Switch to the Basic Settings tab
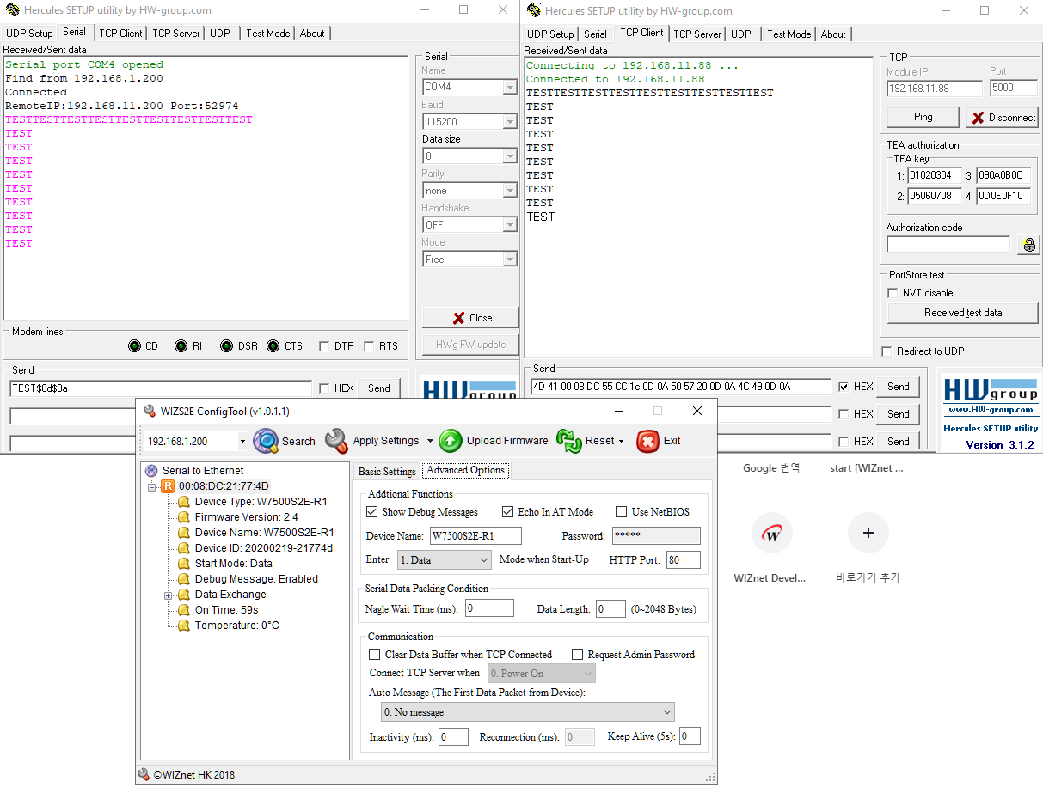This screenshot has width=1043, height=800. 387,471
